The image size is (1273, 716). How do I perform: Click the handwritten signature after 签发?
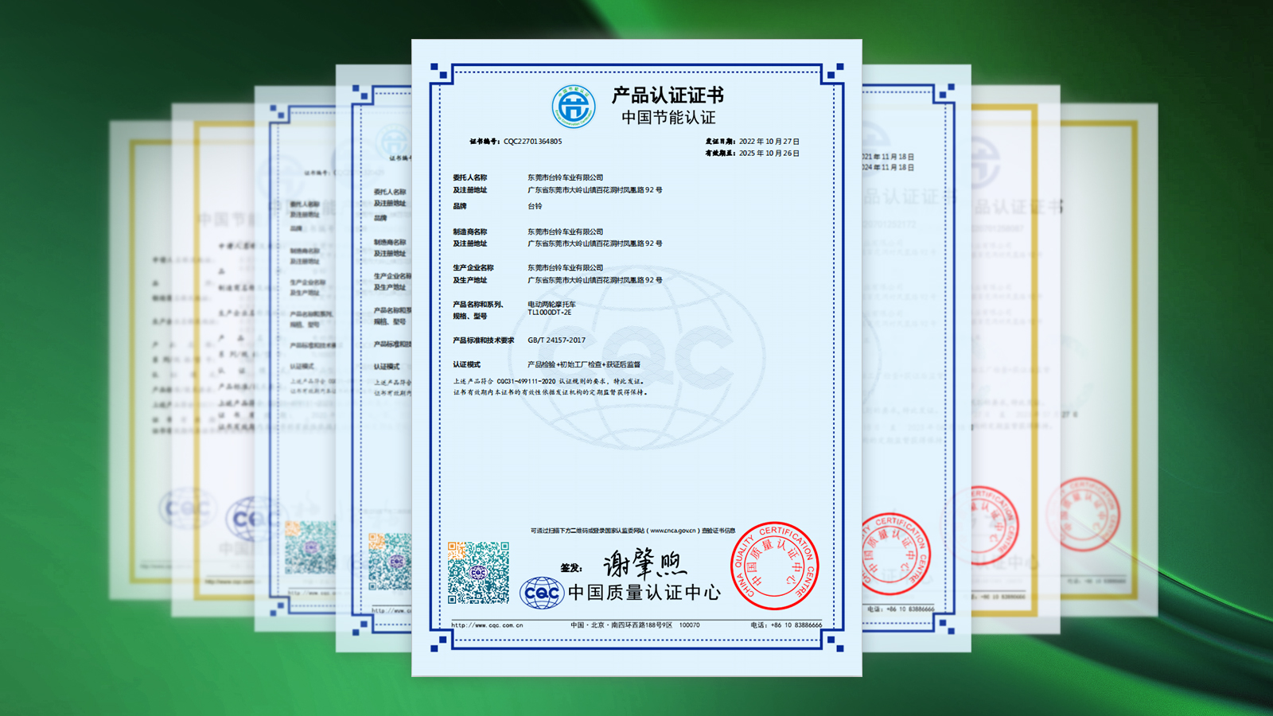645,564
